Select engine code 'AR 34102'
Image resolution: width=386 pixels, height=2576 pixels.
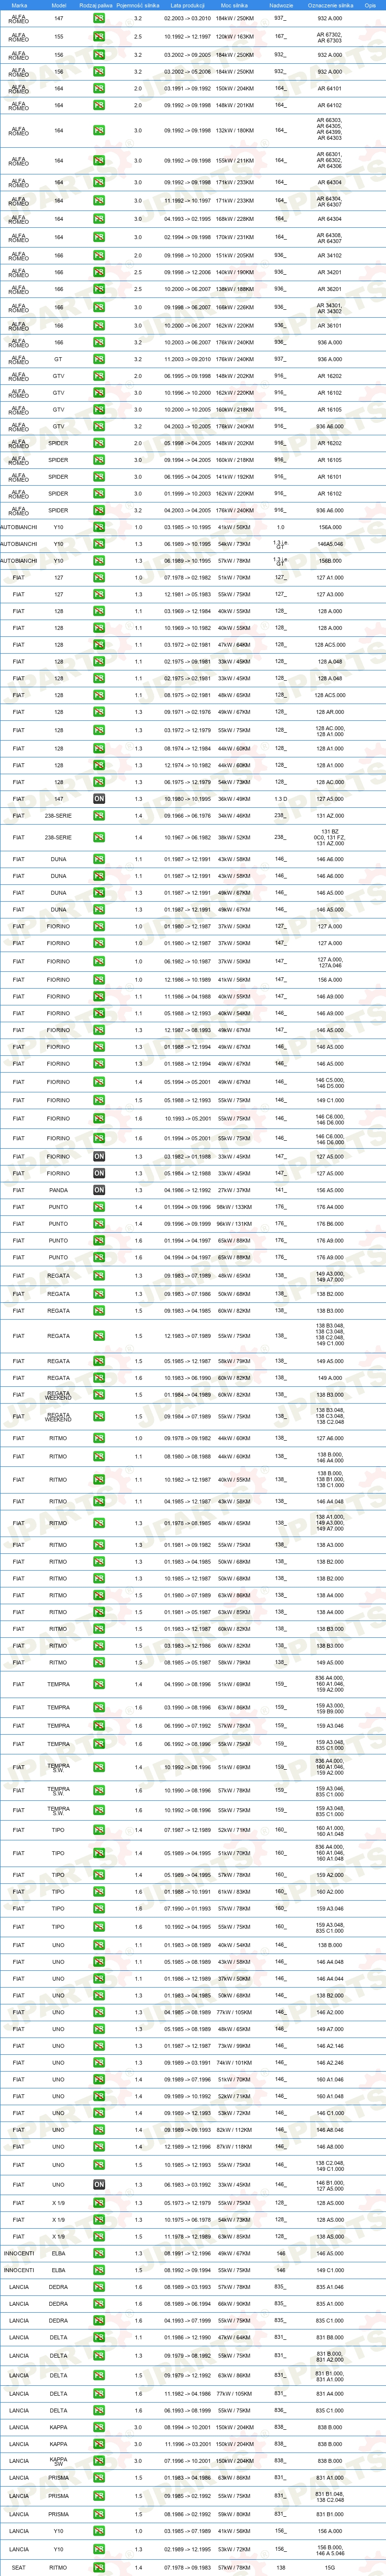click(330, 255)
